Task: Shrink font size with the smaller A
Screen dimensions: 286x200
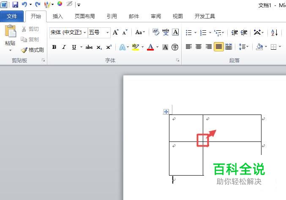Action: tap(125, 32)
